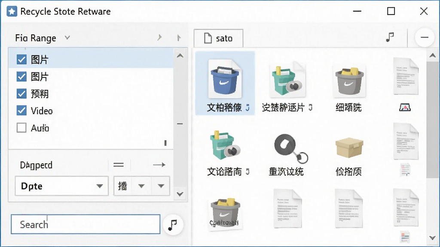The width and height of the screenshot is (440, 247).
Task: Select the cardboard box icon
Action: click(x=349, y=148)
